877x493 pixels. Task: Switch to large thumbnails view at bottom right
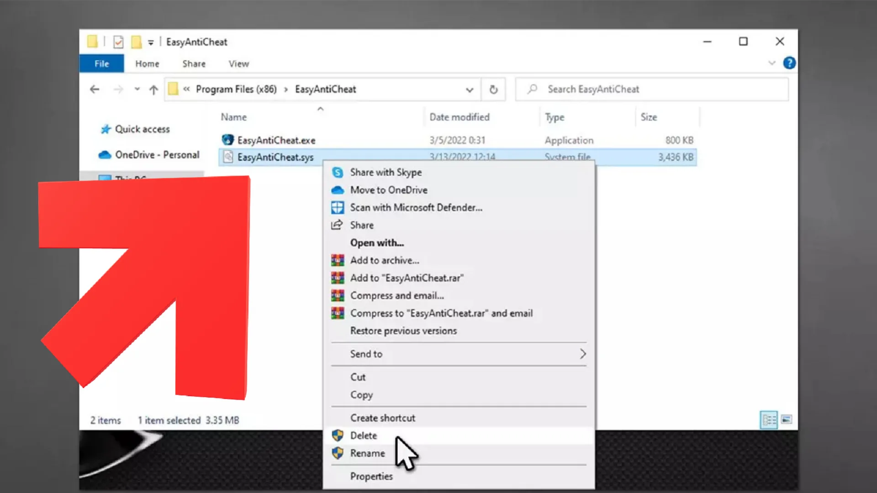(787, 420)
